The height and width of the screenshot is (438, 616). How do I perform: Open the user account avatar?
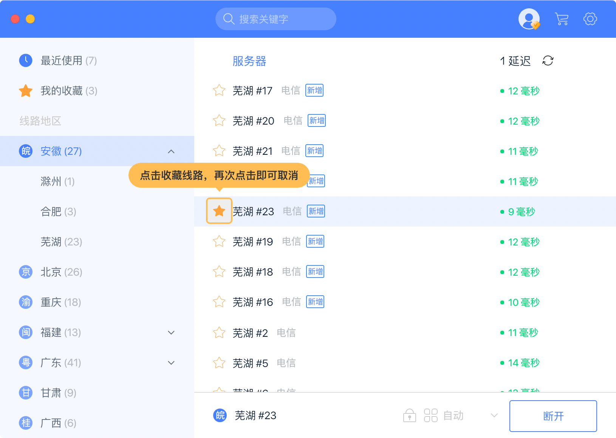[x=529, y=19]
